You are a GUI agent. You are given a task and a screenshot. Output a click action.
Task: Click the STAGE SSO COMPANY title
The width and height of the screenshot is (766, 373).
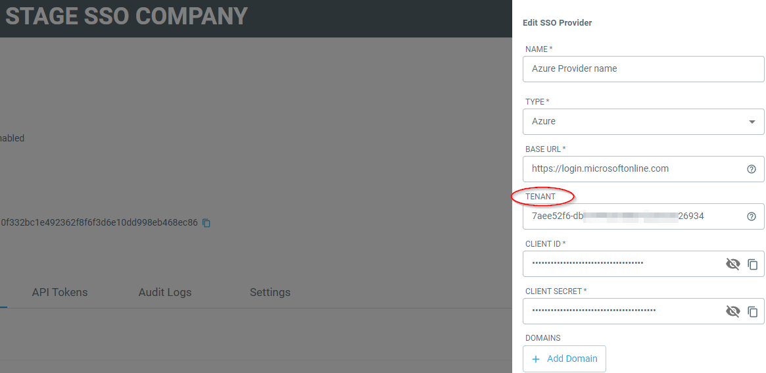click(126, 16)
